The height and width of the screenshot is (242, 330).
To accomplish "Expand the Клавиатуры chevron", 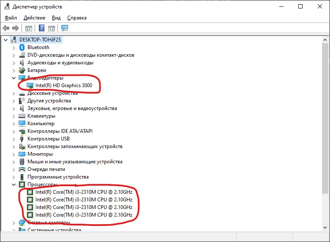I will (x=14, y=116).
